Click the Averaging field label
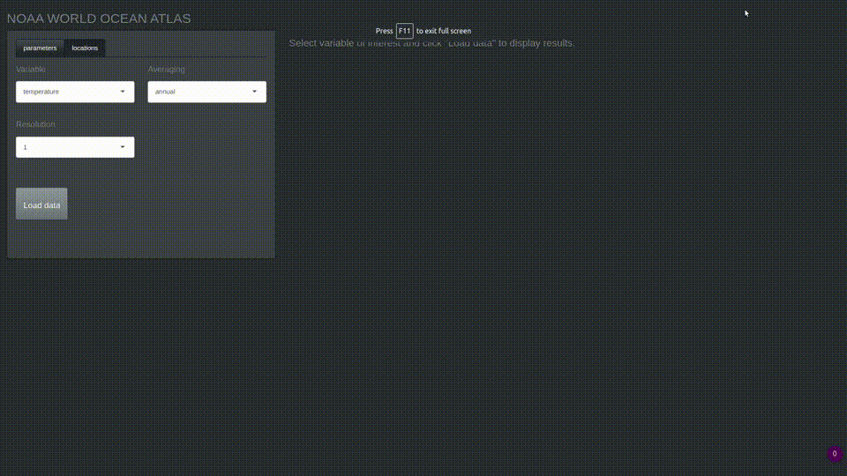 (x=167, y=69)
